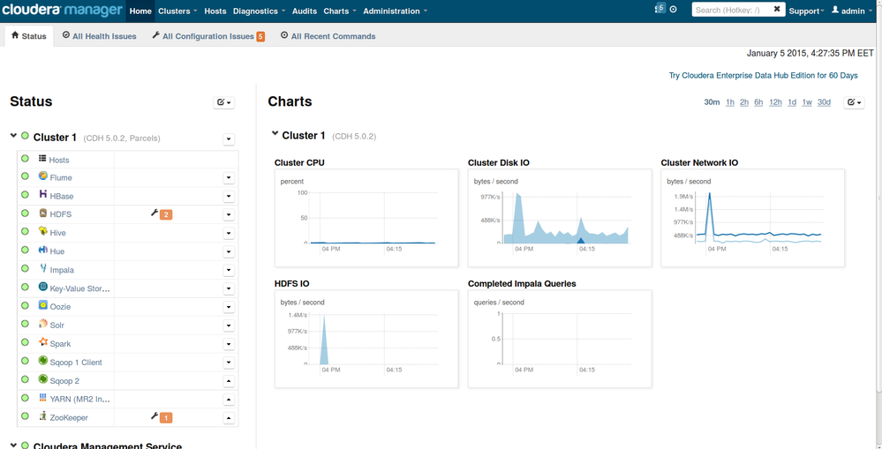Set chart time range to 1h
This screenshot has width=882, height=449.
[x=730, y=102]
